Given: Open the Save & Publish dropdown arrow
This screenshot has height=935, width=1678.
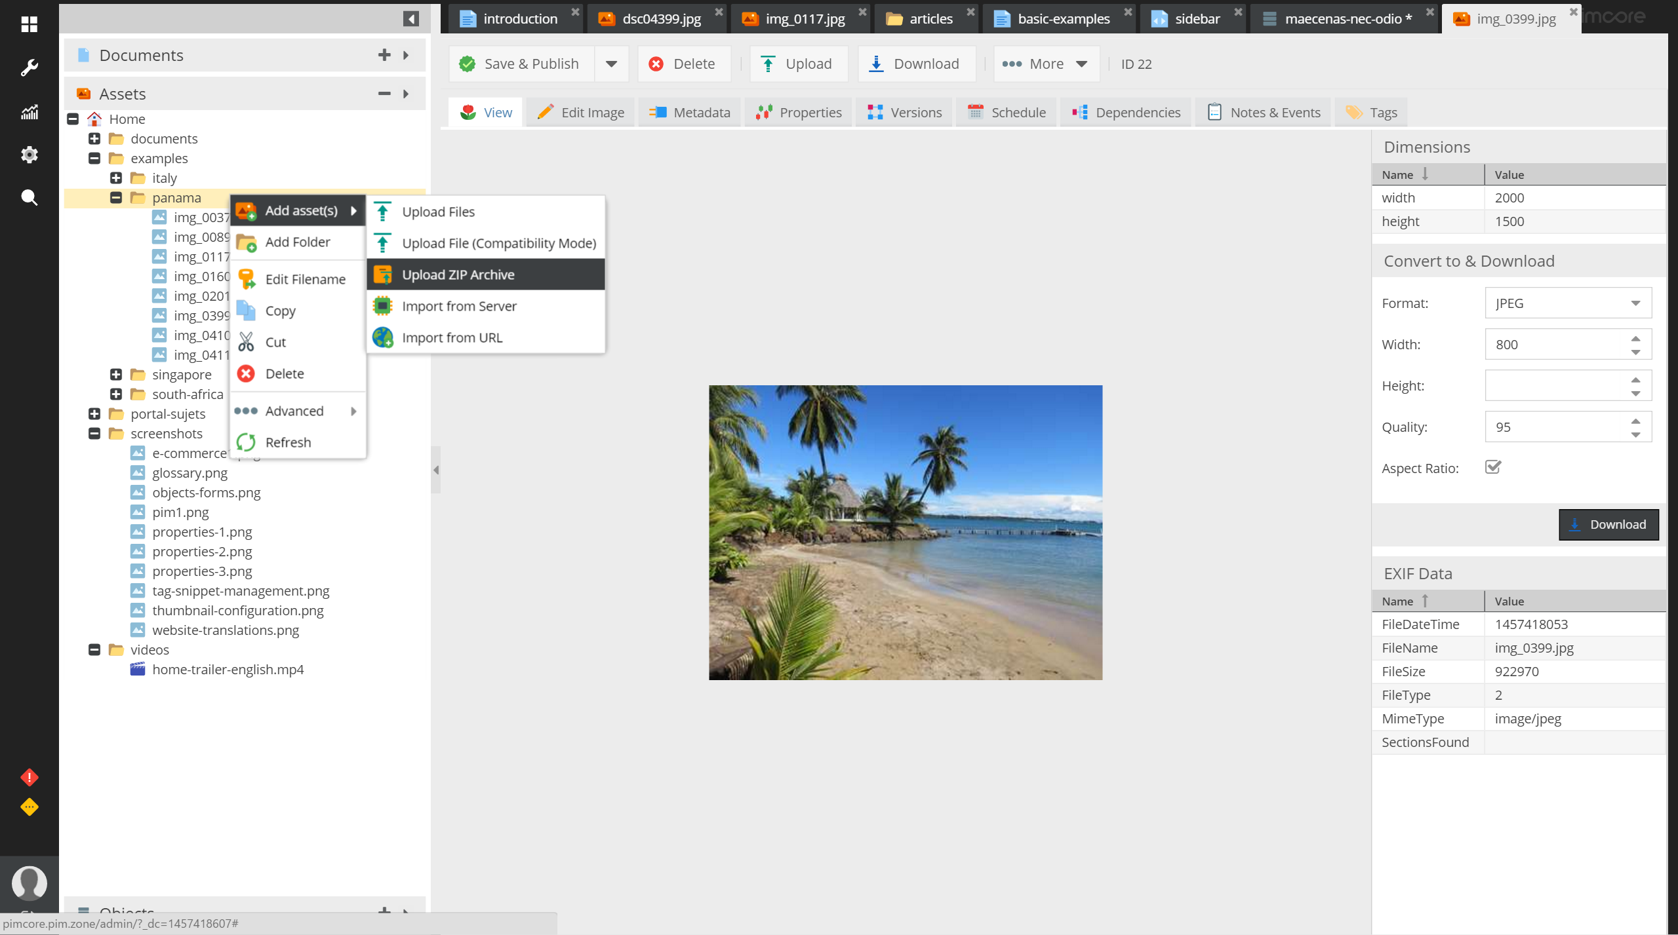Looking at the screenshot, I should pos(611,64).
